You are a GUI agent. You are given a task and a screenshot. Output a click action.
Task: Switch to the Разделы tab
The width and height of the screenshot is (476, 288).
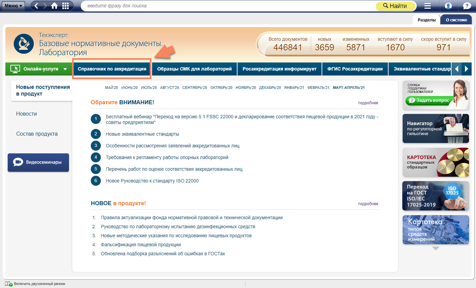[426, 20]
